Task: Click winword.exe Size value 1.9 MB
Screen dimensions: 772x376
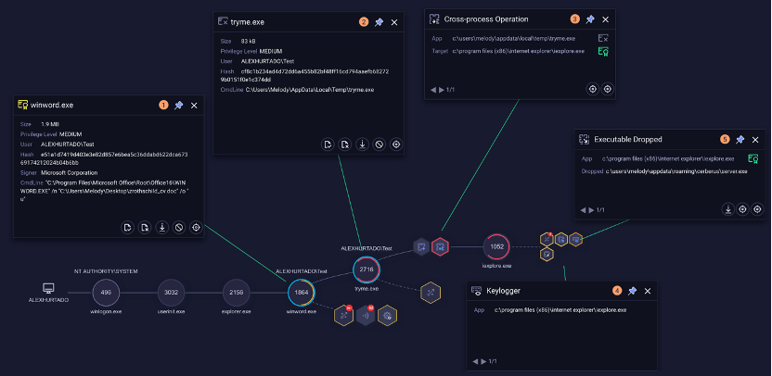Action: tap(50, 124)
